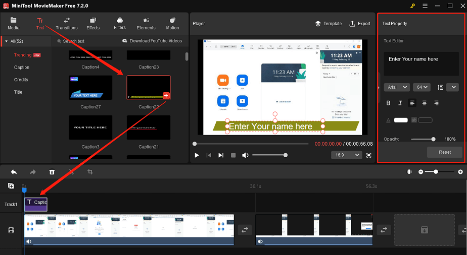
Task: Open the Media tab
Action: pyautogui.click(x=14, y=24)
